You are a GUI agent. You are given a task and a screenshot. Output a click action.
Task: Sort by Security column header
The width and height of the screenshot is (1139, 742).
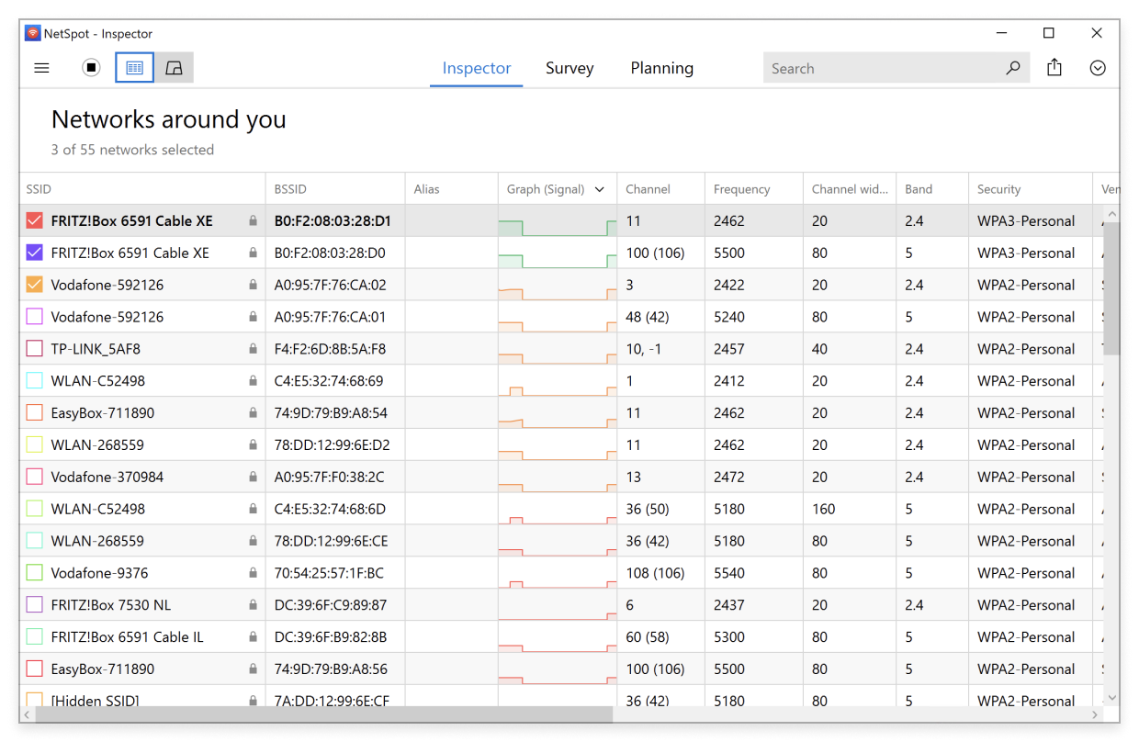coord(1031,189)
